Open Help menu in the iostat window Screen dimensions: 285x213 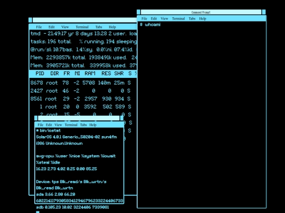pos(93,125)
